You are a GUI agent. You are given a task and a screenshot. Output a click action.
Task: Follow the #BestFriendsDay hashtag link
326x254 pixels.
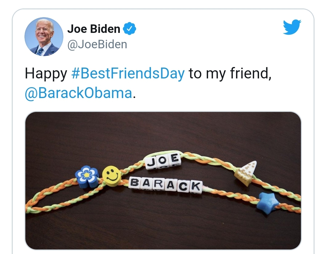pyautogui.click(x=128, y=74)
